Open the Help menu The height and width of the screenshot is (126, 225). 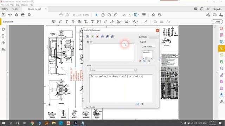(x=31, y=5)
